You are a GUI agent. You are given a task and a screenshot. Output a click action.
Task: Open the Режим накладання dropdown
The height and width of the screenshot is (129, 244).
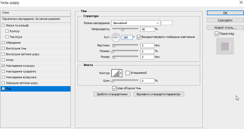click(136, 23)
